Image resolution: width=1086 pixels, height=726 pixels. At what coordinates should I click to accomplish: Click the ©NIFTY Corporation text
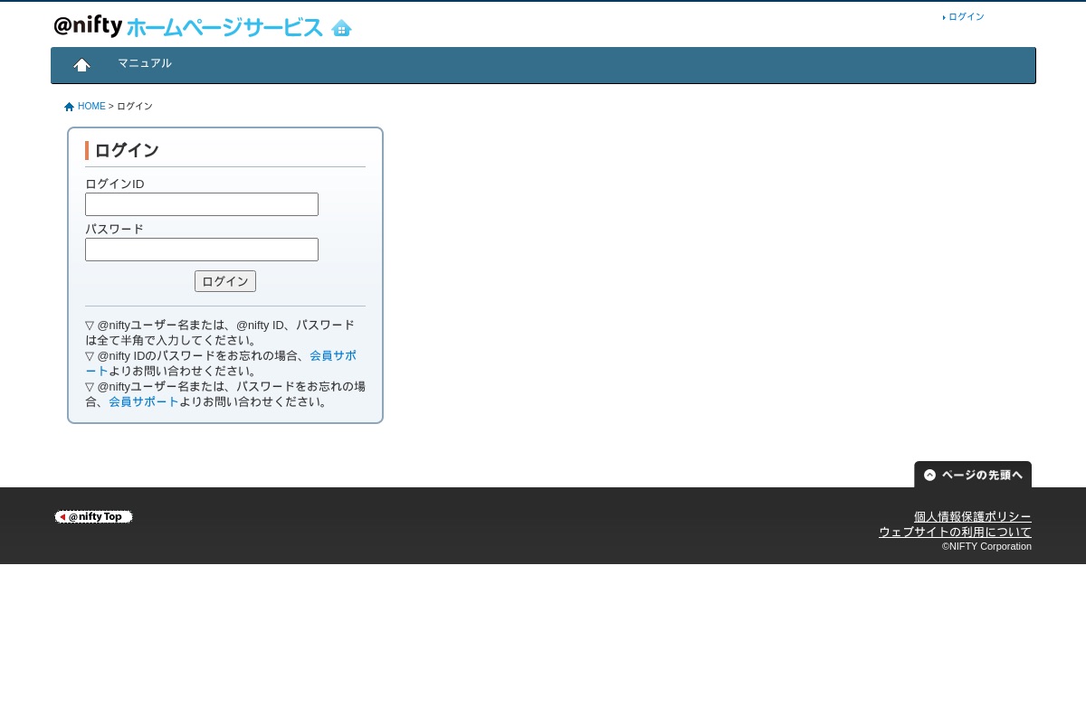tap(986, 546)
